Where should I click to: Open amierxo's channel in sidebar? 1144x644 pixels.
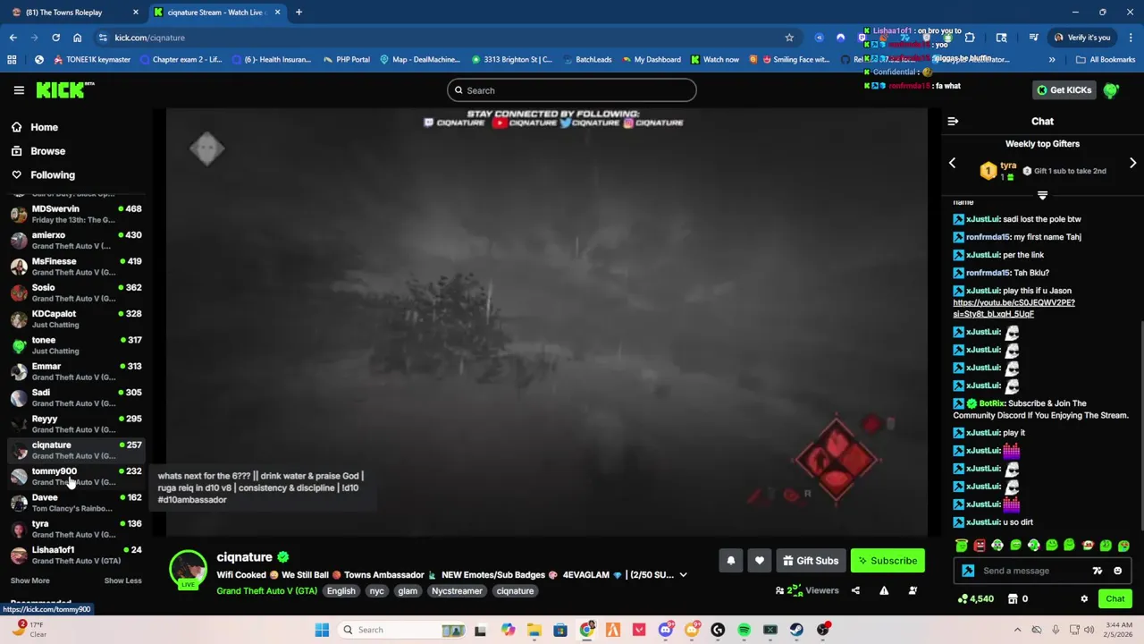click(x=75, y=240)
